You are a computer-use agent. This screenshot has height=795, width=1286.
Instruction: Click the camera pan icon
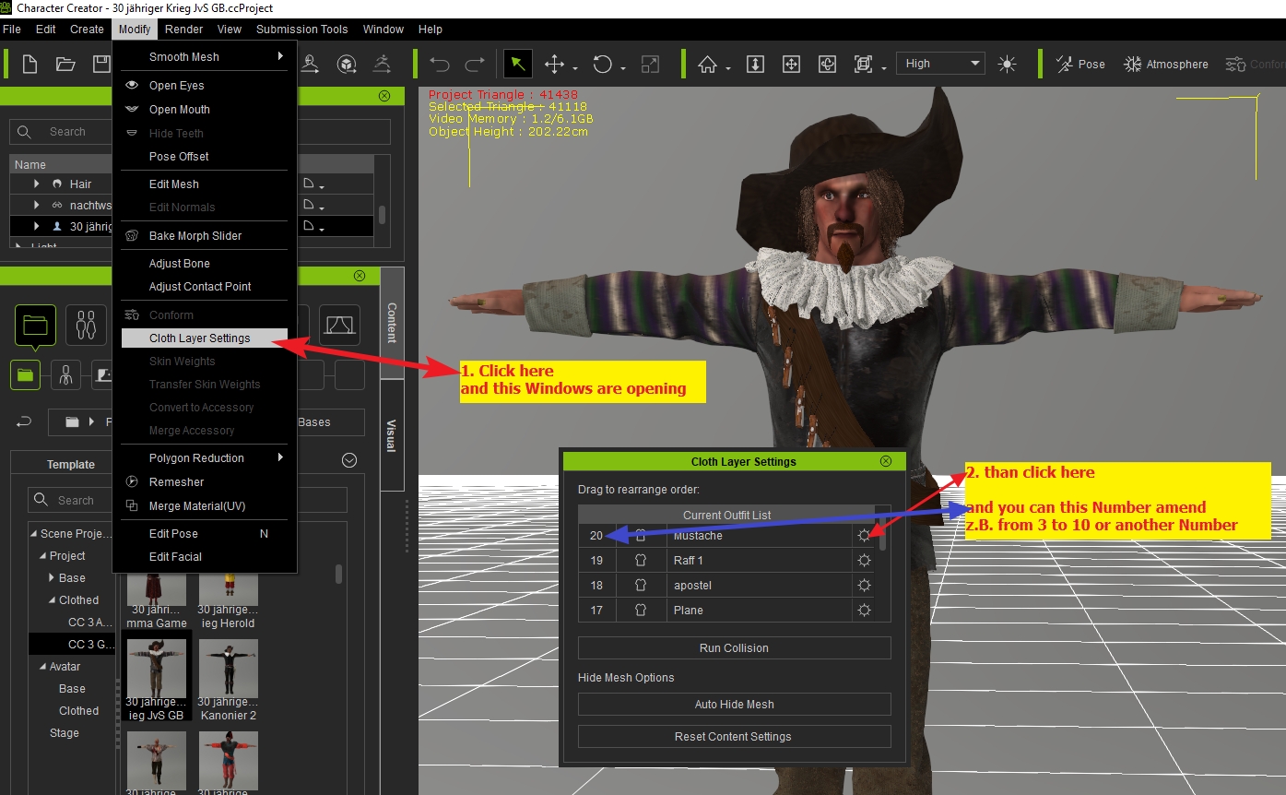791,64
